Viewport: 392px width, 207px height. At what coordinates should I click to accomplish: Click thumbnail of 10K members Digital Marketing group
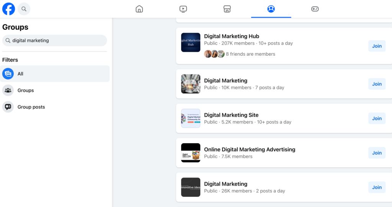[191, 84]
